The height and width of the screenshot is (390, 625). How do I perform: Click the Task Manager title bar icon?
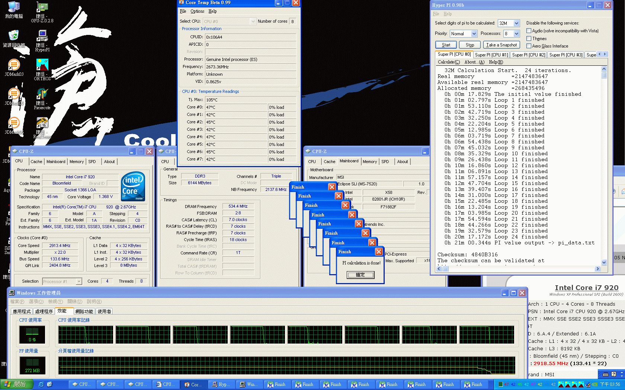(12, 293)
